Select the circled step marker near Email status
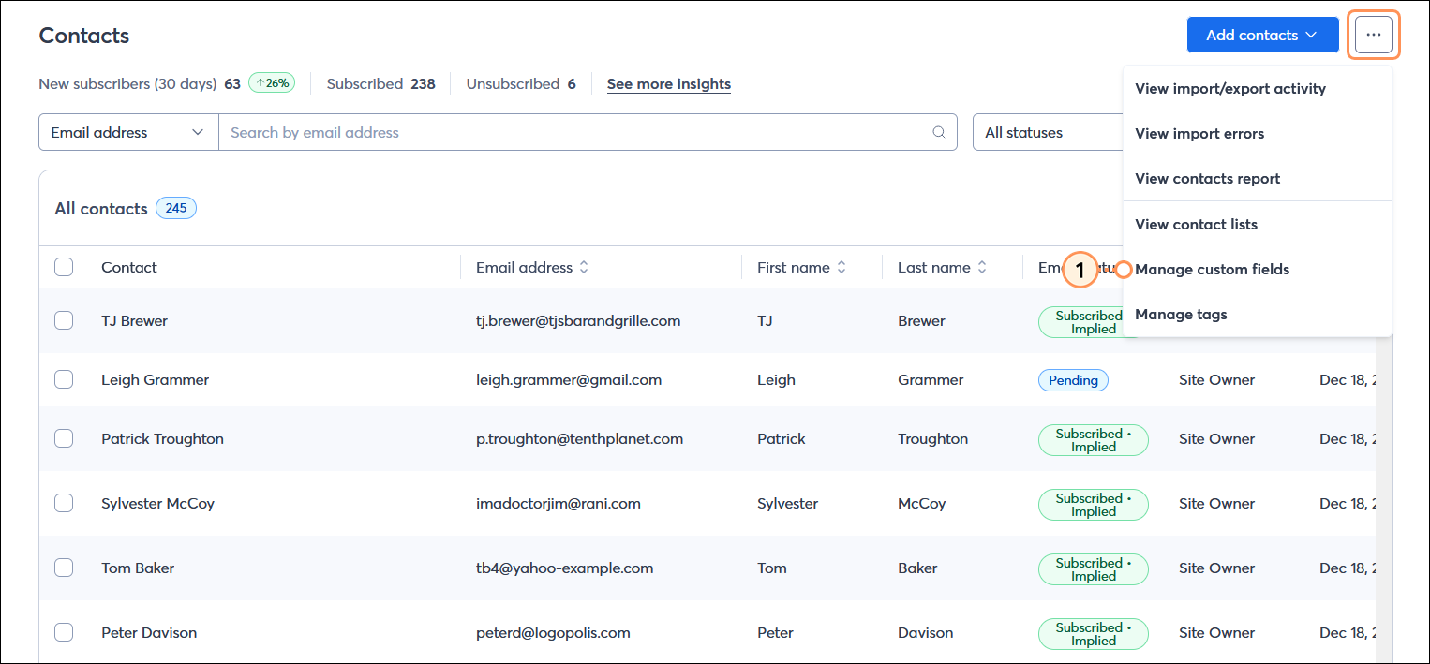 point(1080,270)
